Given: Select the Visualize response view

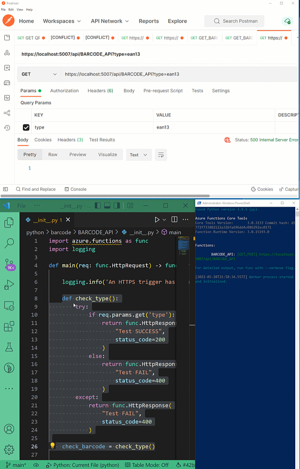Looking at the screenshot, I should (108, 155).
